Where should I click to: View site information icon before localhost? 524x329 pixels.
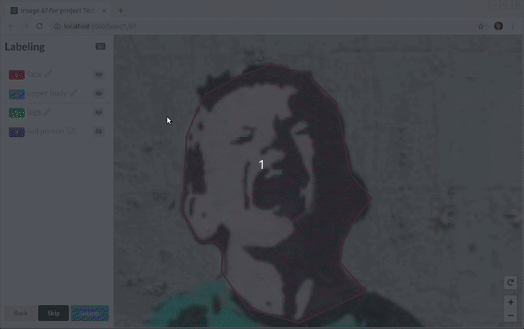pyautogui.click(x=58, y=26)
